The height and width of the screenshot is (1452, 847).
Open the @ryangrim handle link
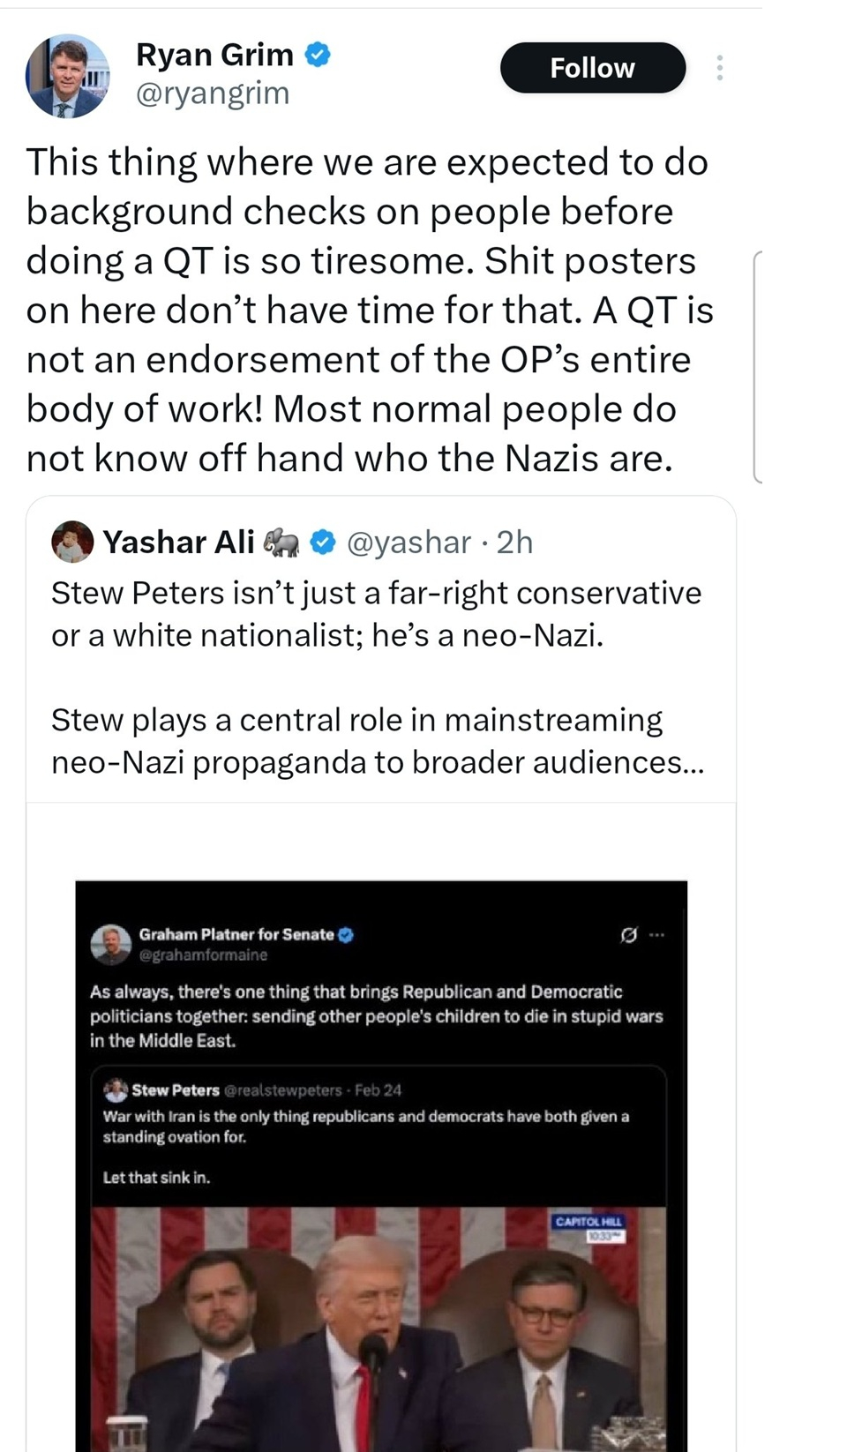pos(213,94)
